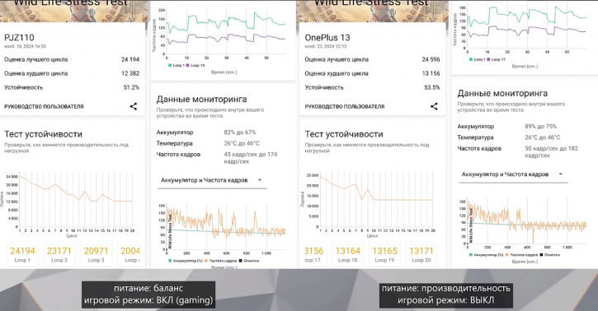Click Тест устойчивости heading under PJZ110
This screenshot has width=598, height=311.
click(x=43, y=134)
